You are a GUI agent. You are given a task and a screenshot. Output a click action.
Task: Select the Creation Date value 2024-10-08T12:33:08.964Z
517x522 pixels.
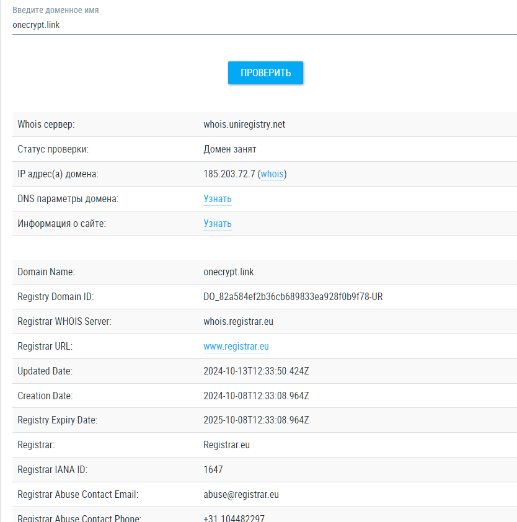[x=256, y=396]
